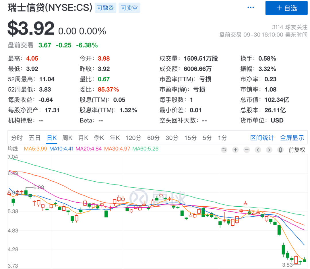Select the 年K chart tab
The width and height of the screenshot is (310, 269).
[115, 138]
